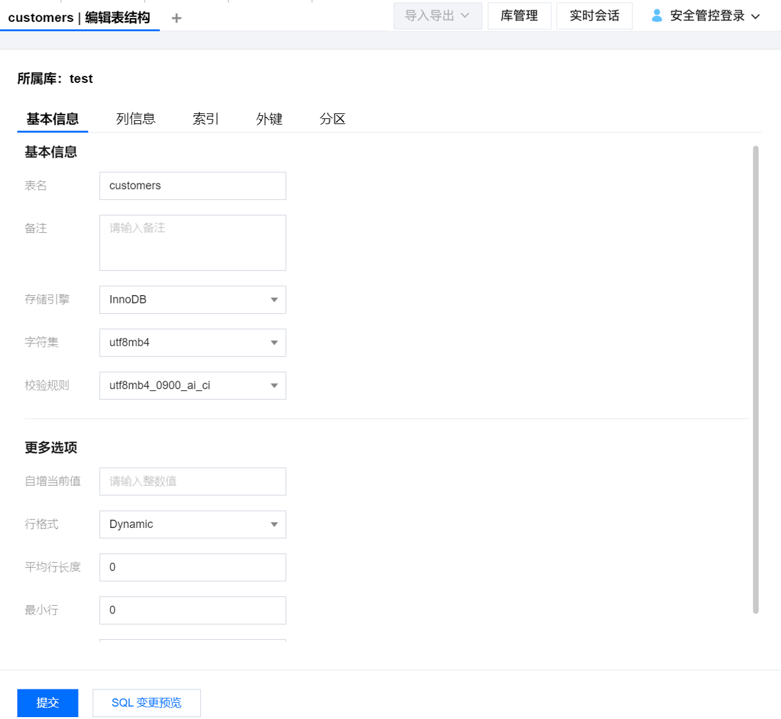Expand the 存储引擎 InnoDB dropdown
781x719 pixels.
192,300
